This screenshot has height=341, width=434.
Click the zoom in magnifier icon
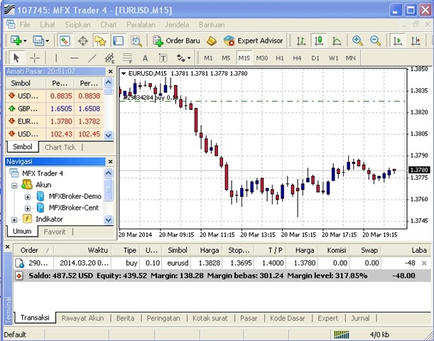[358, 40]
